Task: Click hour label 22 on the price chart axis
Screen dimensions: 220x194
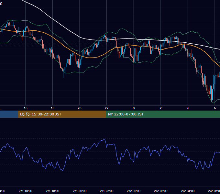Action: coord(107,108)
